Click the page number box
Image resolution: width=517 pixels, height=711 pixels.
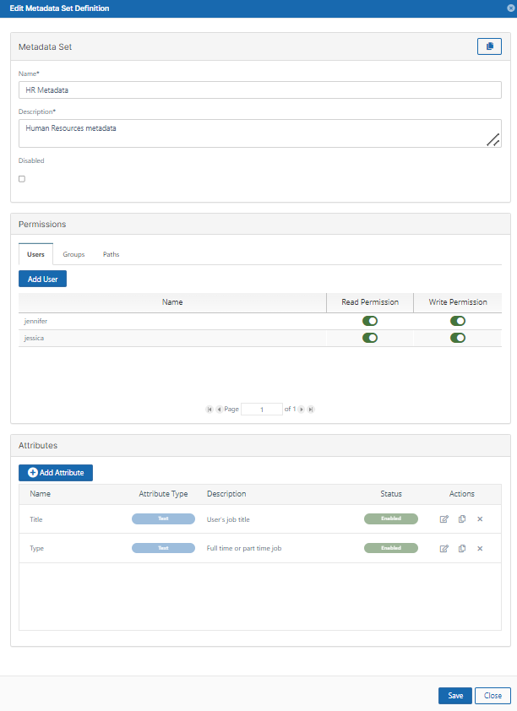point(262,410)
